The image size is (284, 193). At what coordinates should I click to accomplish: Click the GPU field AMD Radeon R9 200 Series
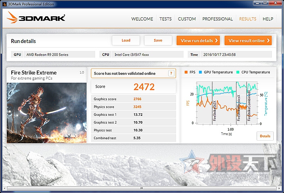click(59, 55)
